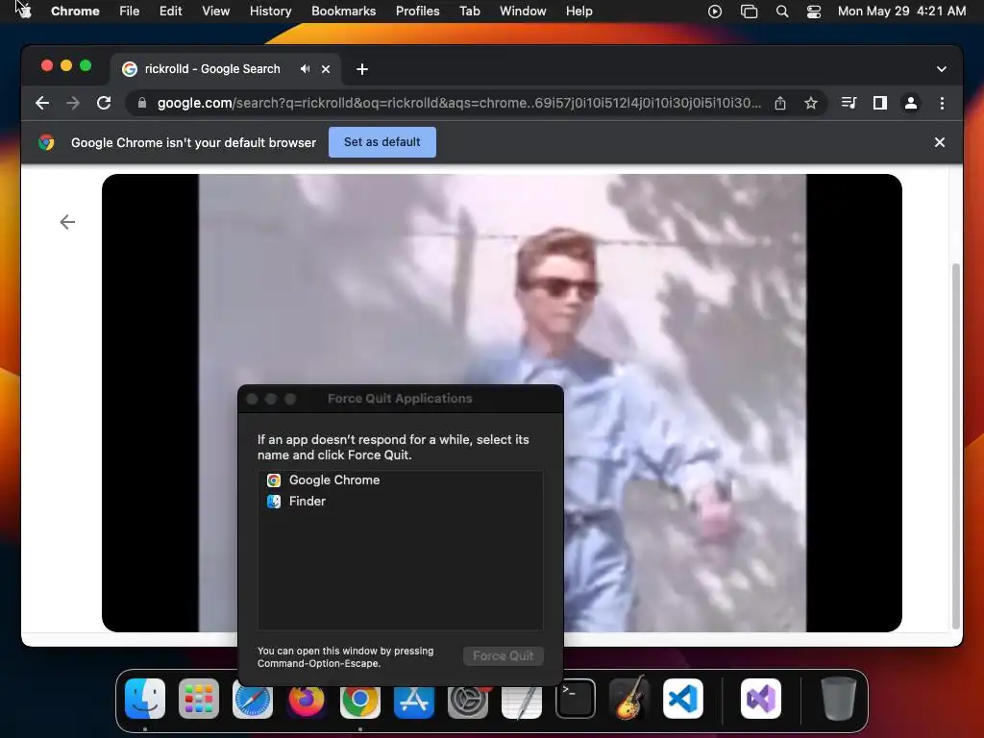Click the page's vertical scrollbar
This screenshot has height=738, width=984.
point(956,446)
